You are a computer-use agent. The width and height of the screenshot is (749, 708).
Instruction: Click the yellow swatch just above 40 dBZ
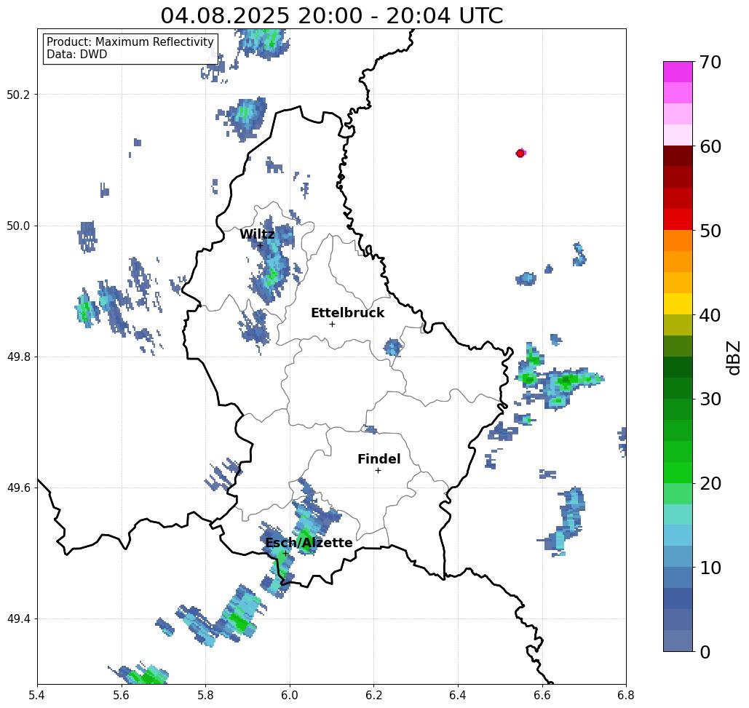click(x=678, y=303)
